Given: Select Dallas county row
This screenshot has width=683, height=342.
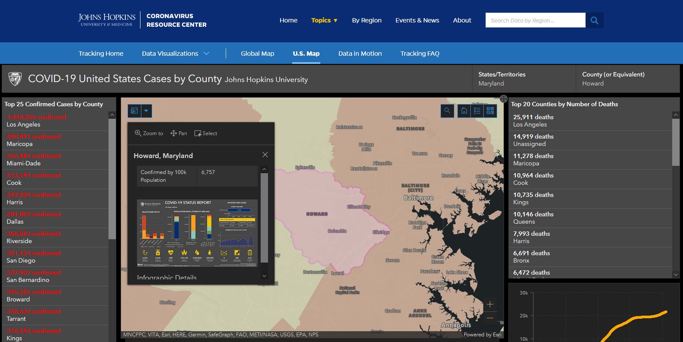Looking at the screenshot, I should [55, 218].
